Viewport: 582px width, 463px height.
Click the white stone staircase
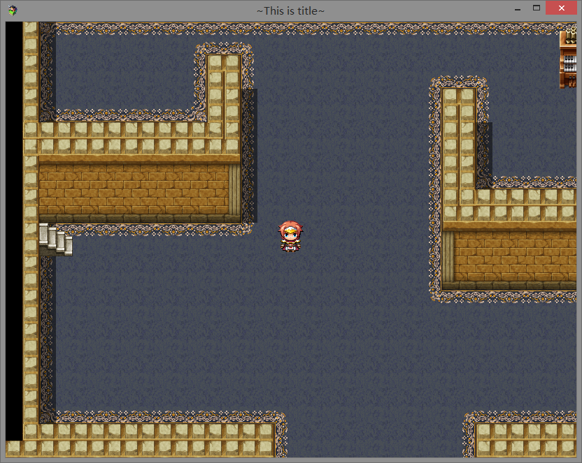pyautogui.click(x=56, y=240)
